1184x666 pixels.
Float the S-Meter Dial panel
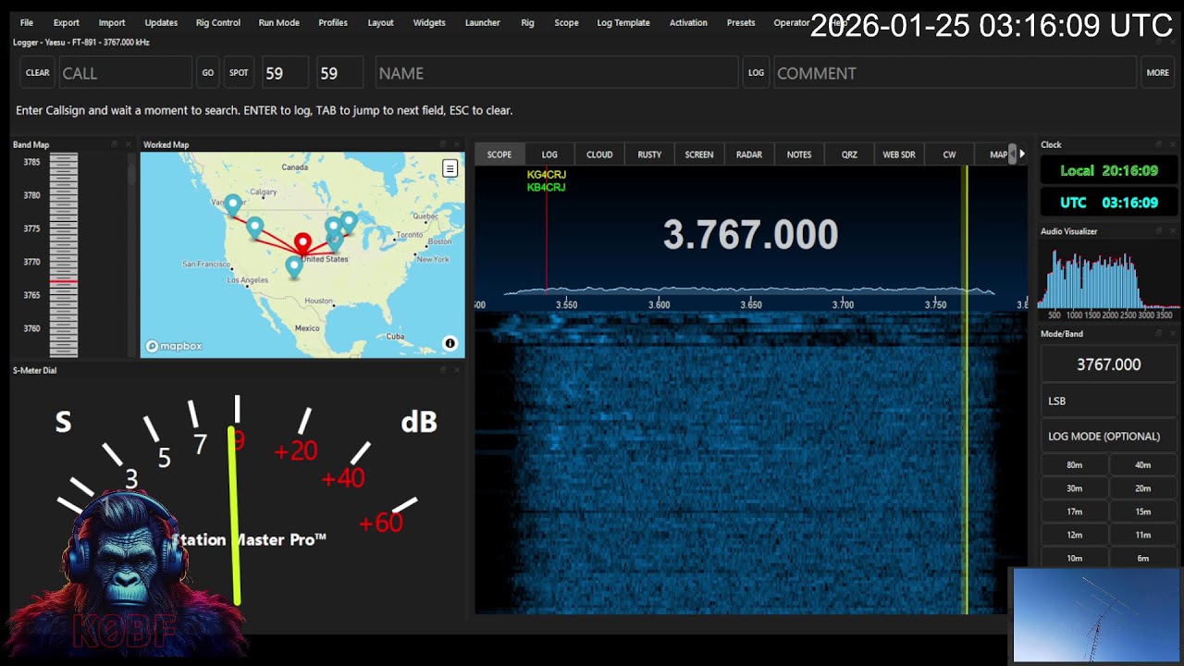tap(443, 370)
